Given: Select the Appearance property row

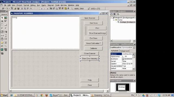Looking at the screenshot, I should click(x=122, y=56).
